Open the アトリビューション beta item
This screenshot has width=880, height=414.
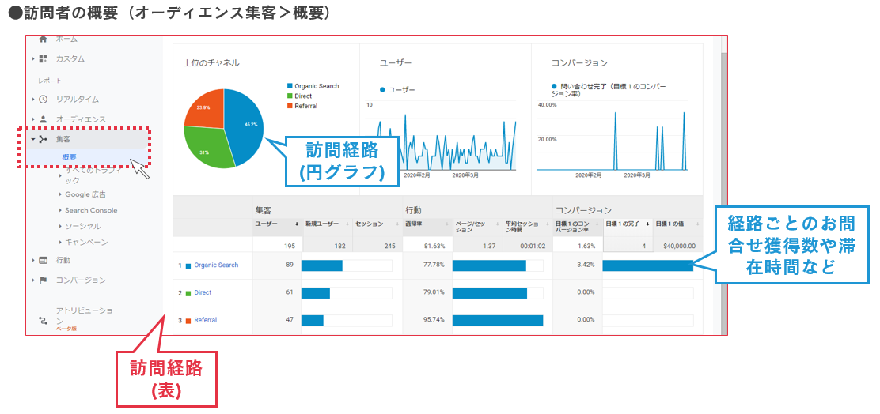pos(84,318)
